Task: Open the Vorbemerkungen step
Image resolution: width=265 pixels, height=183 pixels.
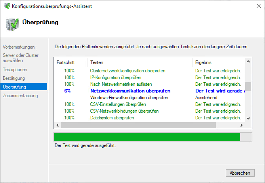Action: 19,47
